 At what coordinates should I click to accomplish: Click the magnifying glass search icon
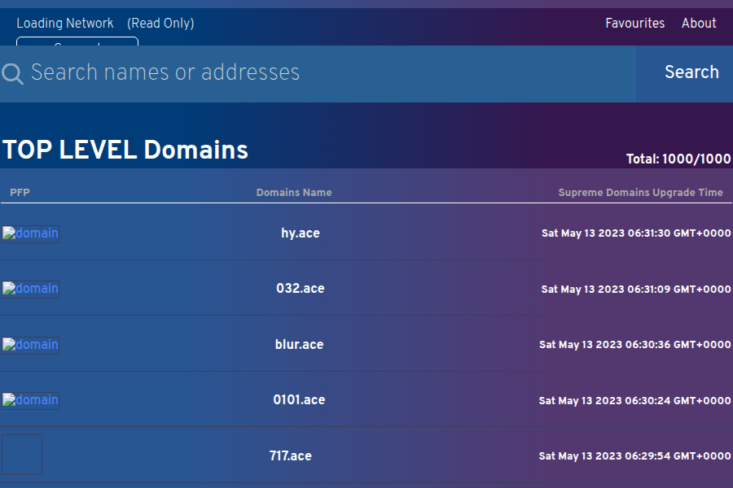coord(12,73)
